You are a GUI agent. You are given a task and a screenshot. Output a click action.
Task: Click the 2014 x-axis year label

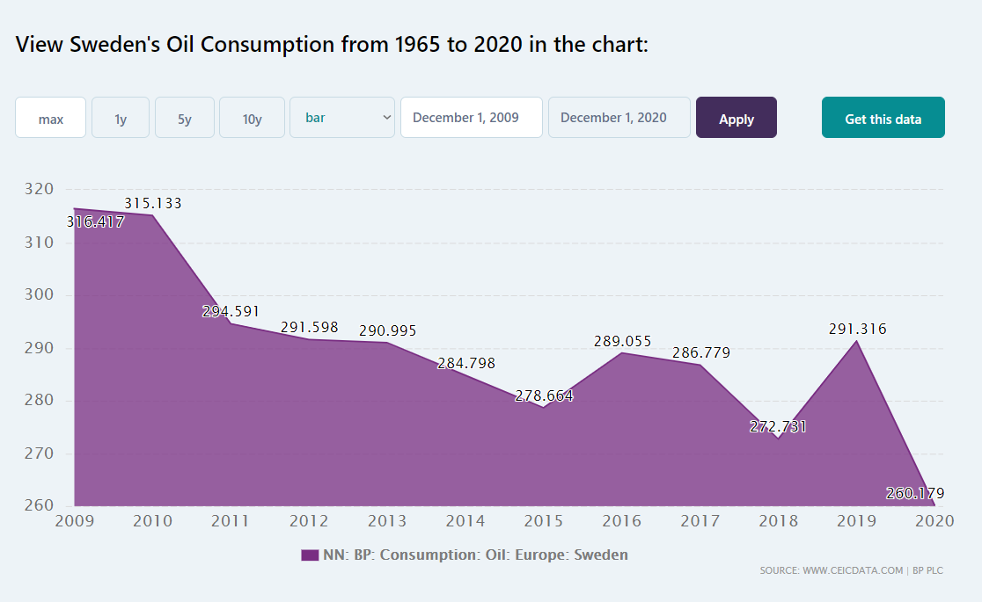(x=465, y=521)
